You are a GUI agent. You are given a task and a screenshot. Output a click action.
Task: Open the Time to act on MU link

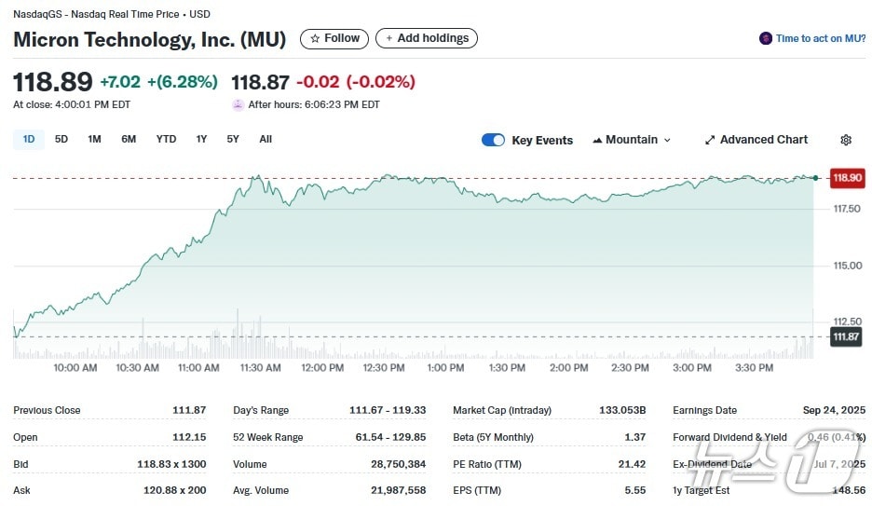coord(820,38)
